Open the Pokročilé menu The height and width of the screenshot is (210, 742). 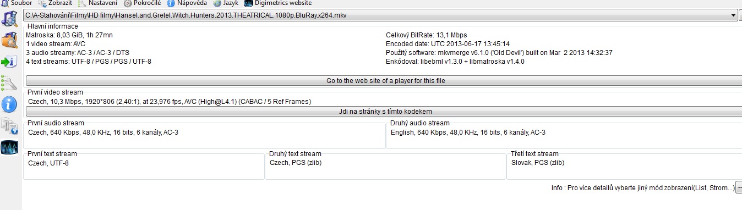pos(143,3)
